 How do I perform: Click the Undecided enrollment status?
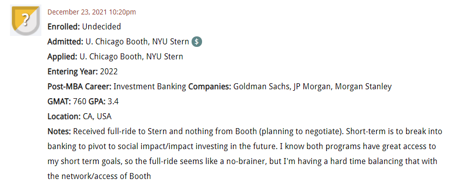pyautogui.click(x=101, y=26)
